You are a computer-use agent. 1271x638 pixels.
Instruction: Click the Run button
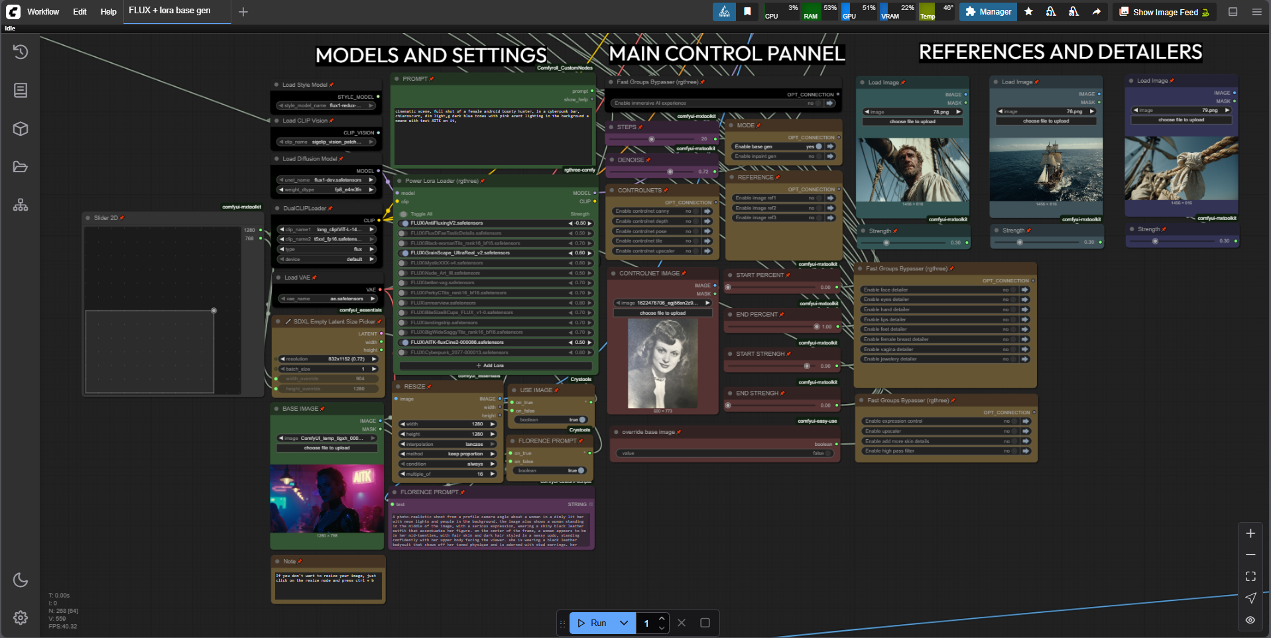[591, 623]
